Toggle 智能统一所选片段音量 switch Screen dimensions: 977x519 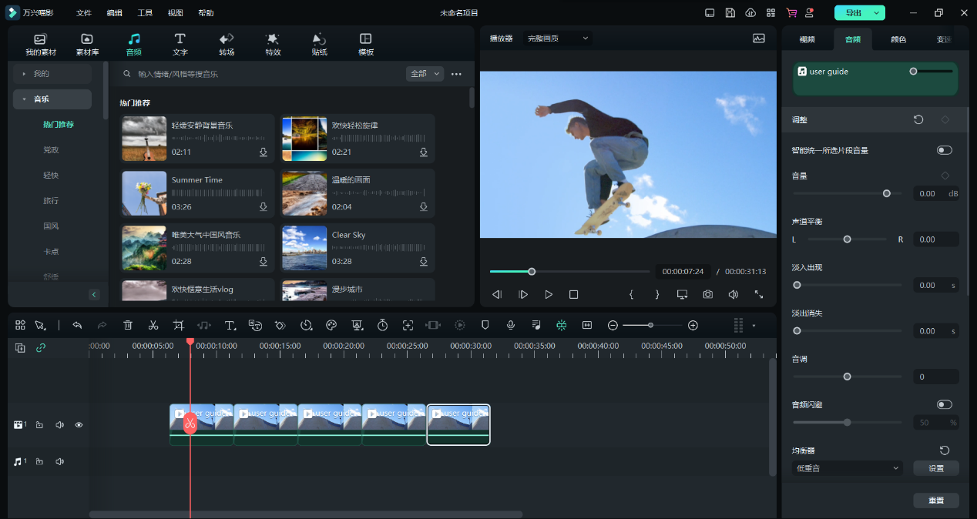pos(944,150)
